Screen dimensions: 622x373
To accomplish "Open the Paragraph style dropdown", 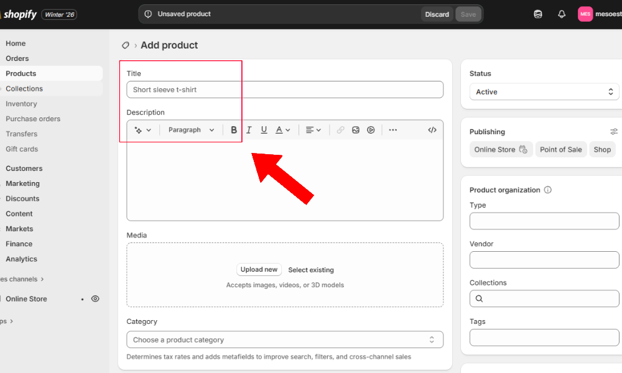I will click(x=190, y=129).
